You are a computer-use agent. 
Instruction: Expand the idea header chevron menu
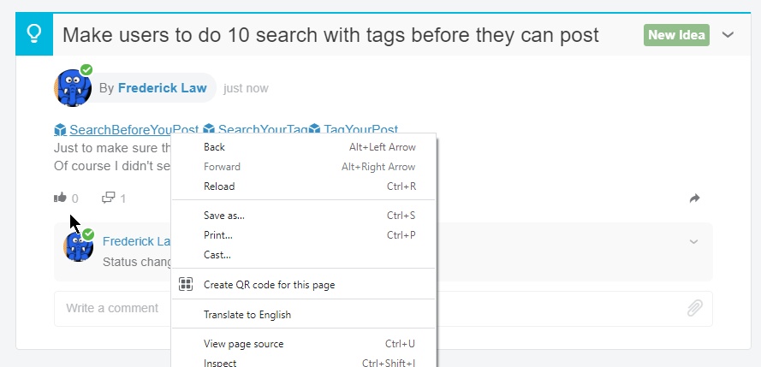tap(728, 35)
